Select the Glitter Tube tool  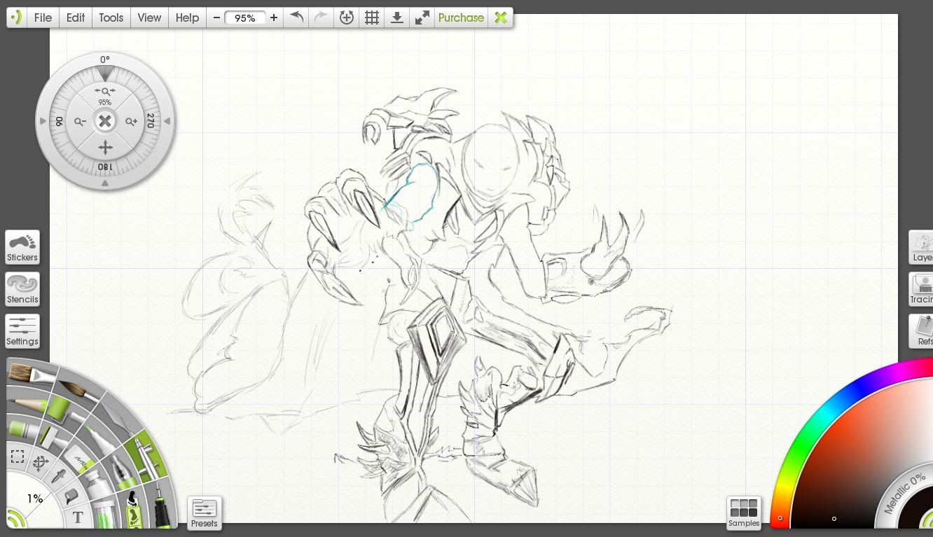coord(104,515)
